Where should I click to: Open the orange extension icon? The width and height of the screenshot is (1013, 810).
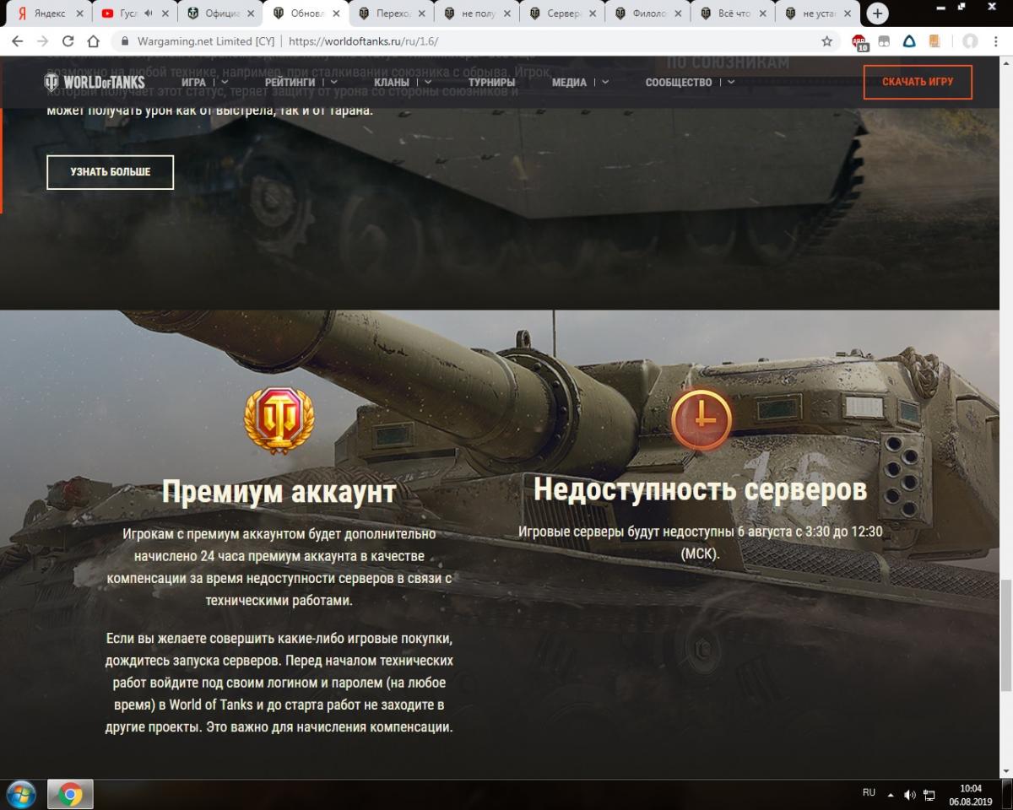[934, 40]
